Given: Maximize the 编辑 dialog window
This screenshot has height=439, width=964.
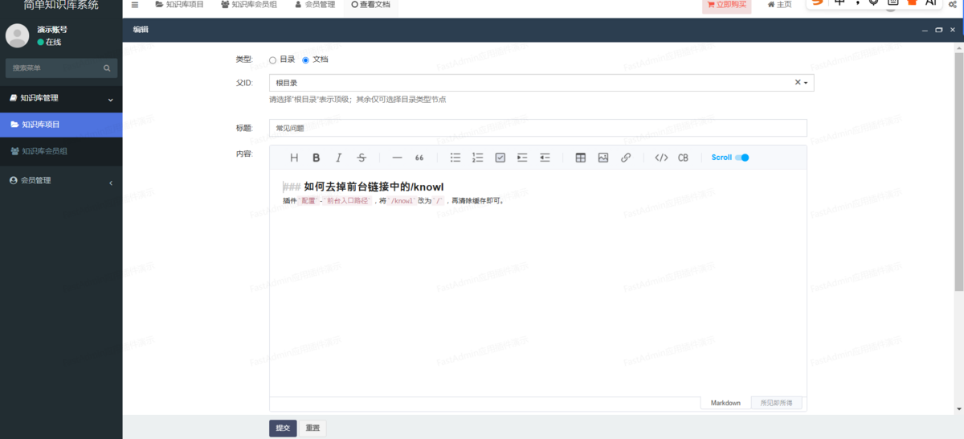Looking at the screenshot, I should point(939,30).
